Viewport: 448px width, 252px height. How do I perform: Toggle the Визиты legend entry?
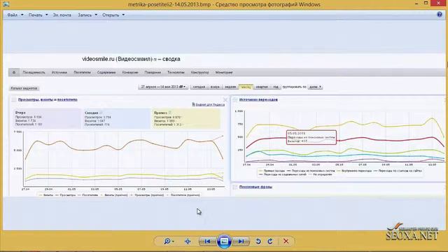click(x=46, y=195)
